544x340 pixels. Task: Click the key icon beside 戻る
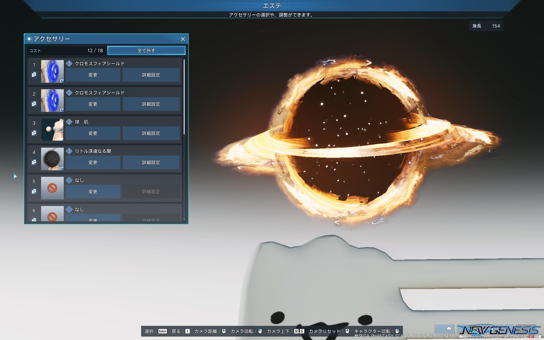coord(188,331)
